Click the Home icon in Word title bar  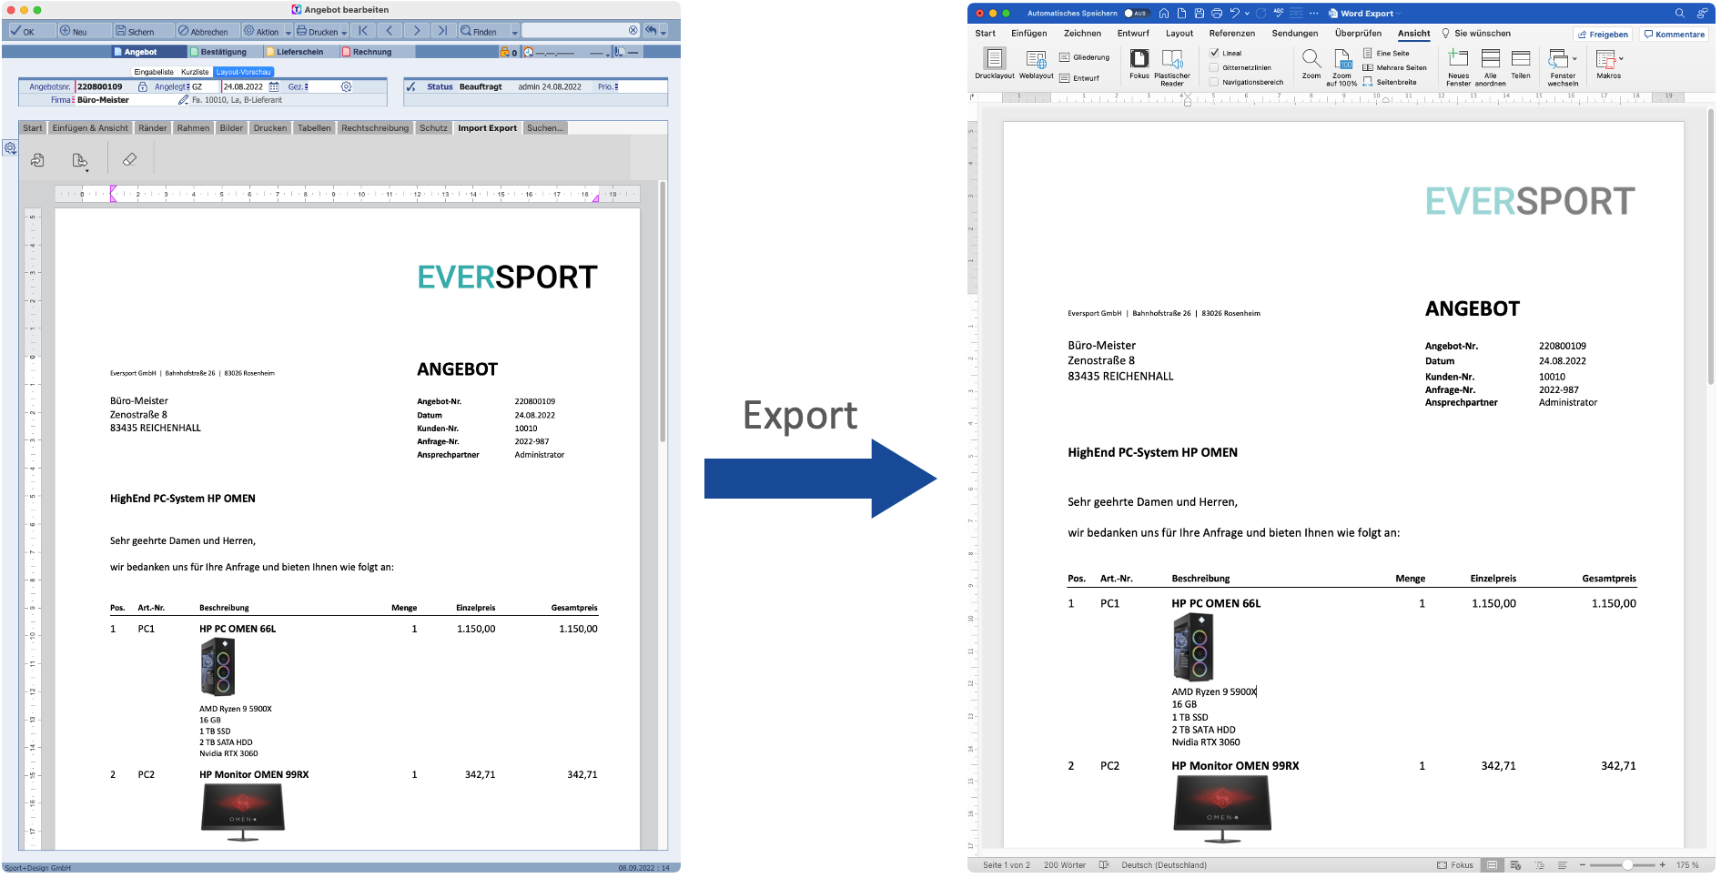click(1163, 13)
